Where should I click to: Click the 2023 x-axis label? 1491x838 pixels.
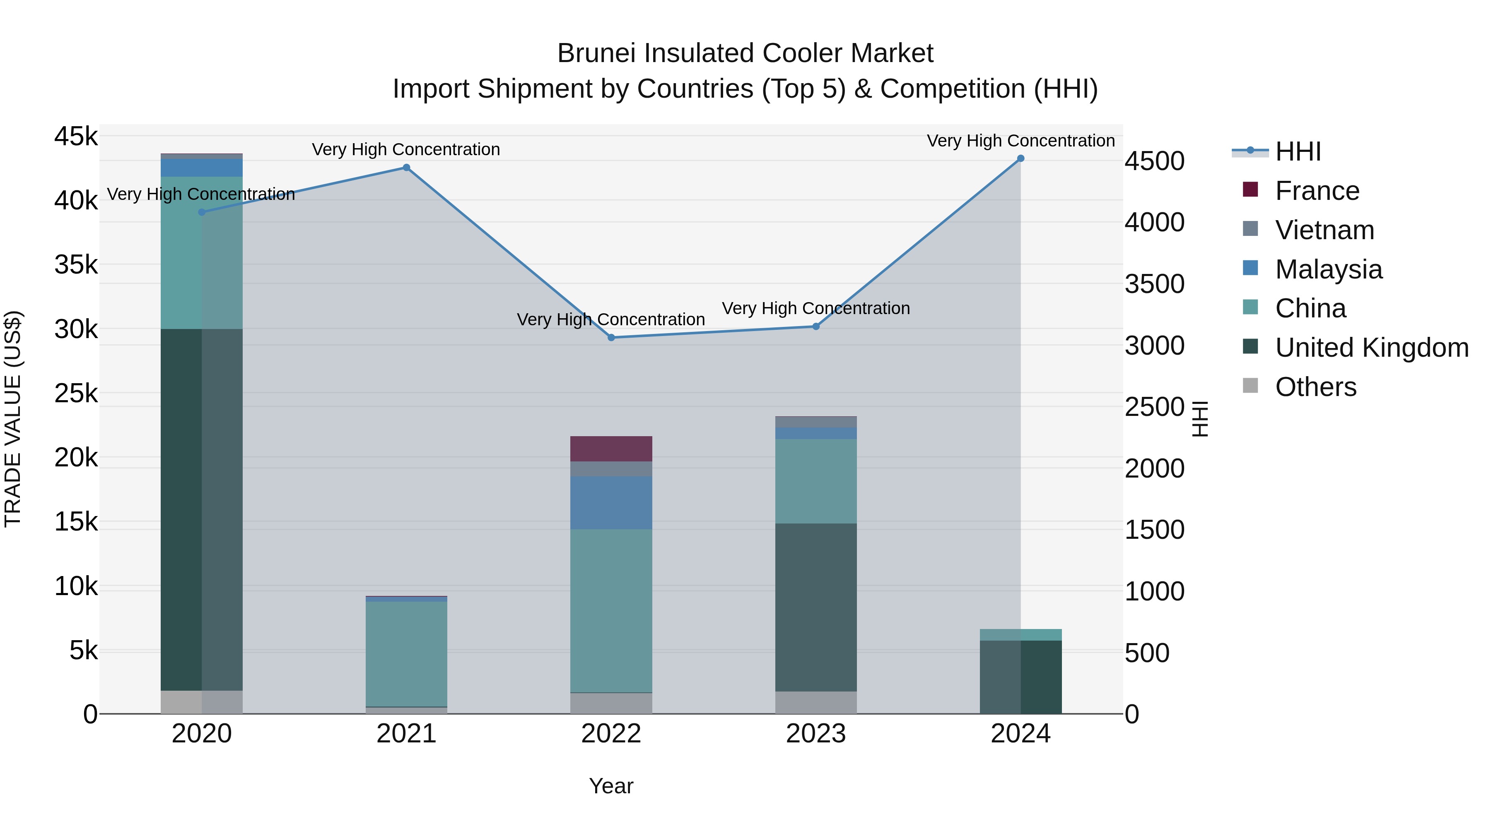816,734
